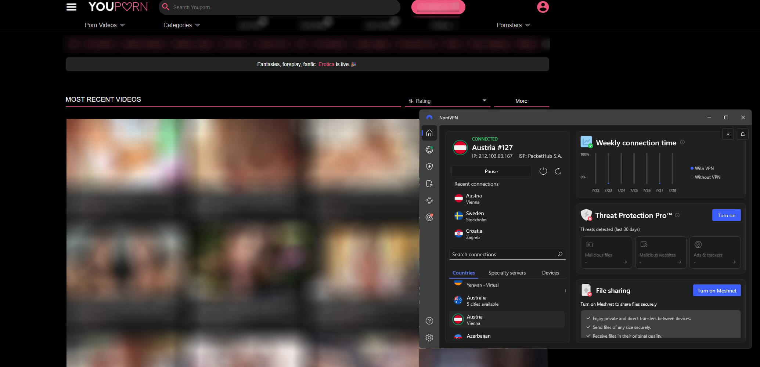Select Croatia Zagreb recent connection
This screenshot has height=367, width=760.
pos(507,234)
